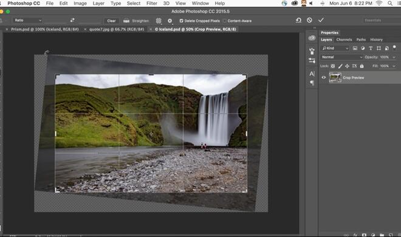Click the Clear button
The image size is (401, 237).
tap(111, 21)
